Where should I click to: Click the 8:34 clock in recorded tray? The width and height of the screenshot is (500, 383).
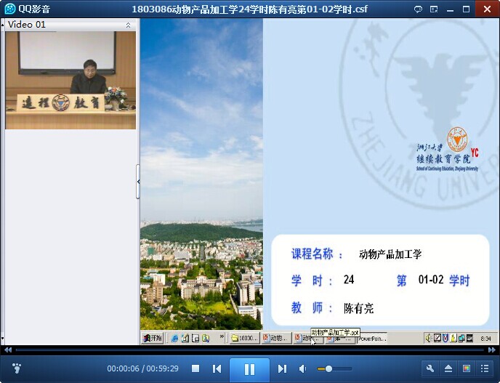(x=485, y=339)
